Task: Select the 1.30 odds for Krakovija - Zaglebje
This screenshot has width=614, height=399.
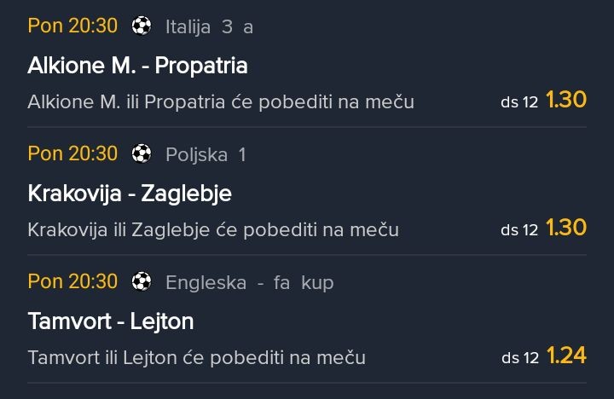Action: pyautogui.click(x=566, y=228)
